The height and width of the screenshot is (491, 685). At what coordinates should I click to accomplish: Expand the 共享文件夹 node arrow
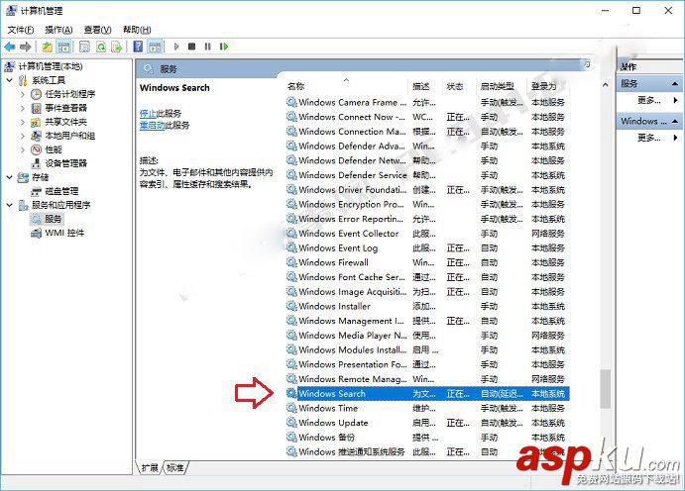[x=23, y=122]
